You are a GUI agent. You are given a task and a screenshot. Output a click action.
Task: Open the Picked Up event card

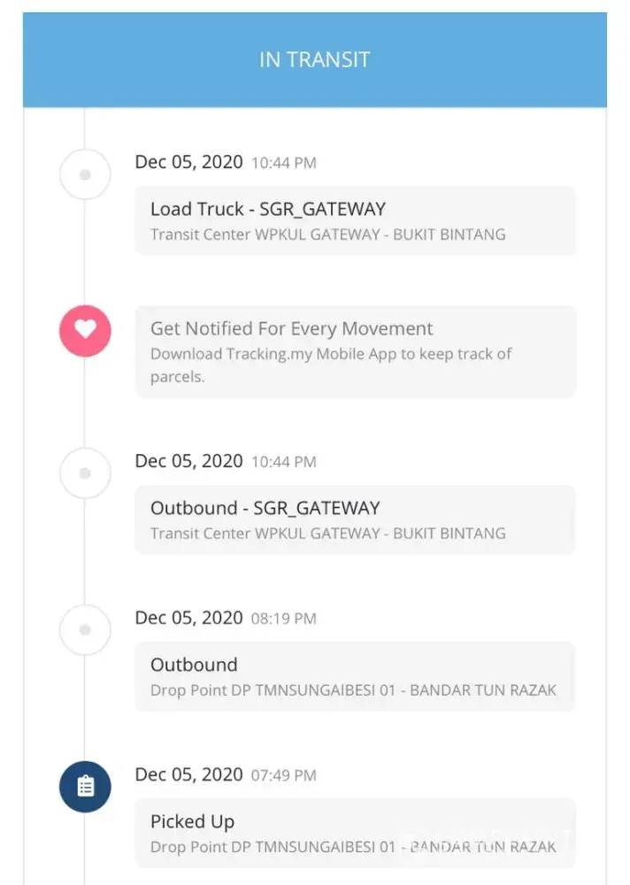click(x=355, y=833)
